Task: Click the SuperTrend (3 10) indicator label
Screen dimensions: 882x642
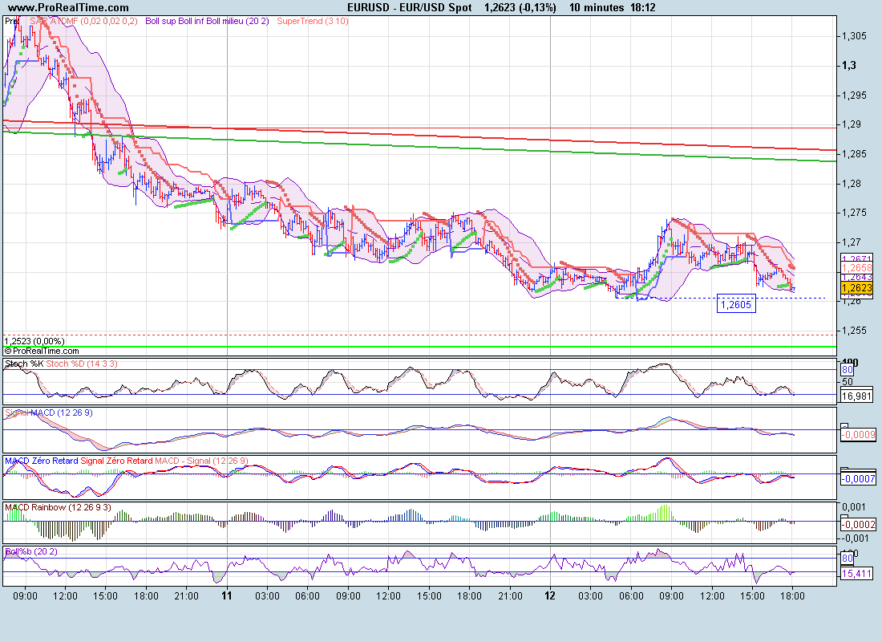Action: coord(313,22)
